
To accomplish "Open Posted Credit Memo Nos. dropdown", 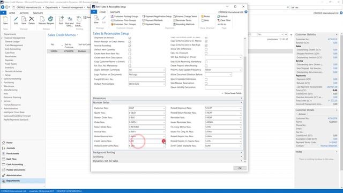I will coord(164,146).
